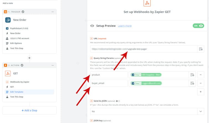The height and width of the screenshot is (123, 209).
Task: Click the Add a Step button
Action: tap(29, 110)
